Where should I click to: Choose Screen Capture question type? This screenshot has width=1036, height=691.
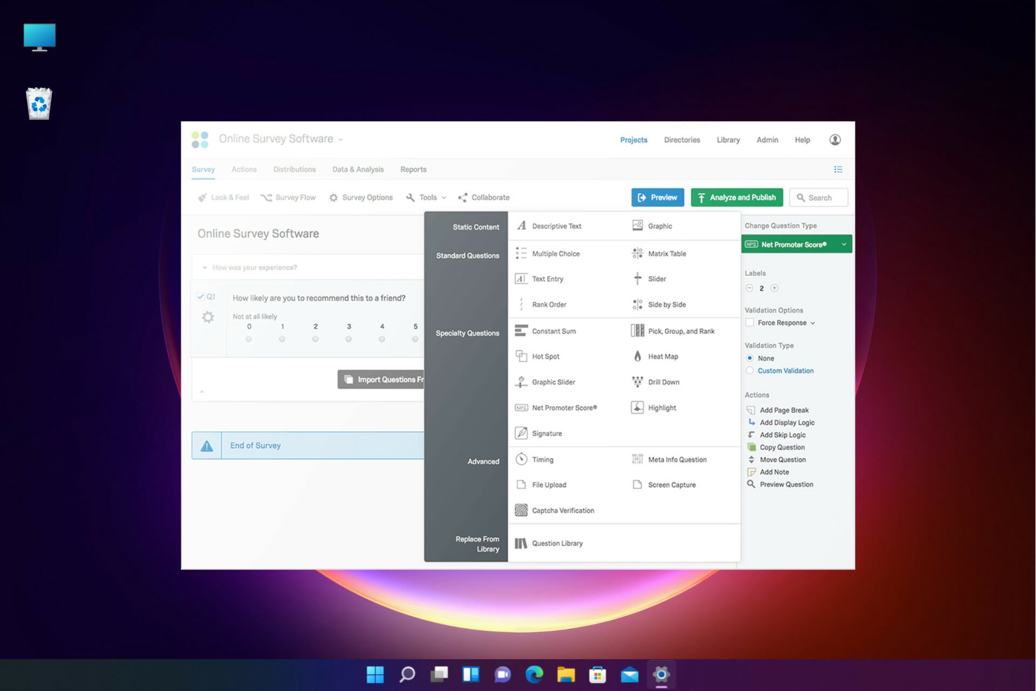click(x=664, y=485)
